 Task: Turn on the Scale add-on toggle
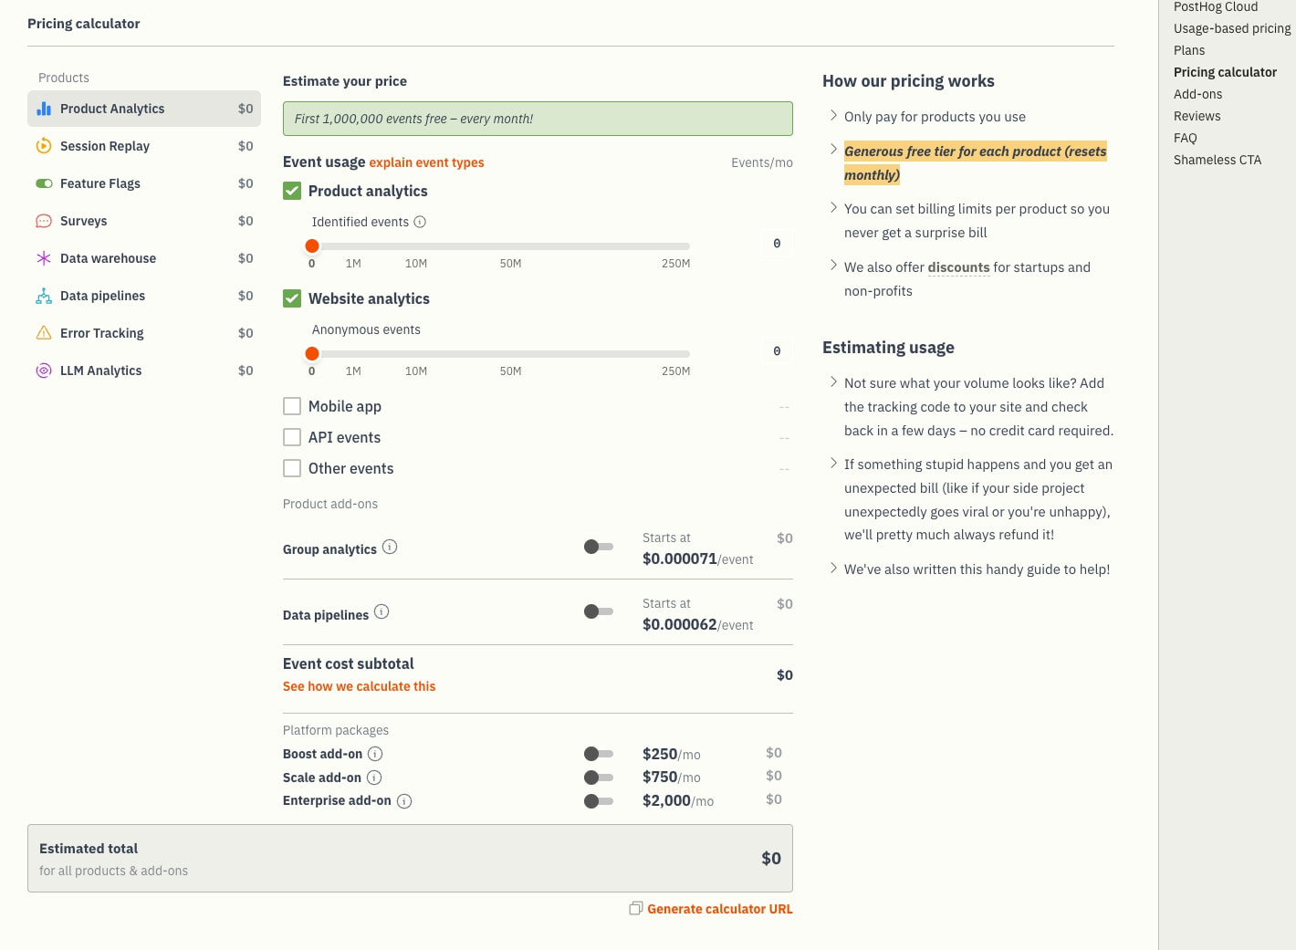click(599, 778)
